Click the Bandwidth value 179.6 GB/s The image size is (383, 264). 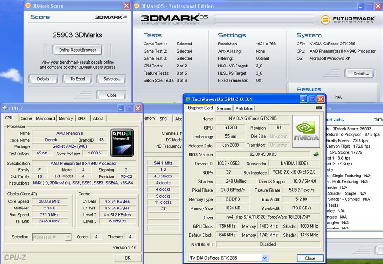coord(301,208)
